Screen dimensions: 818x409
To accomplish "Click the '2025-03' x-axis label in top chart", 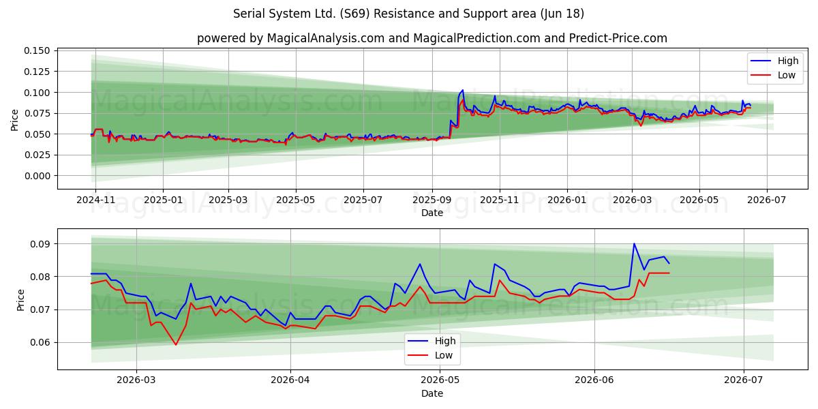I will point(228,200).
